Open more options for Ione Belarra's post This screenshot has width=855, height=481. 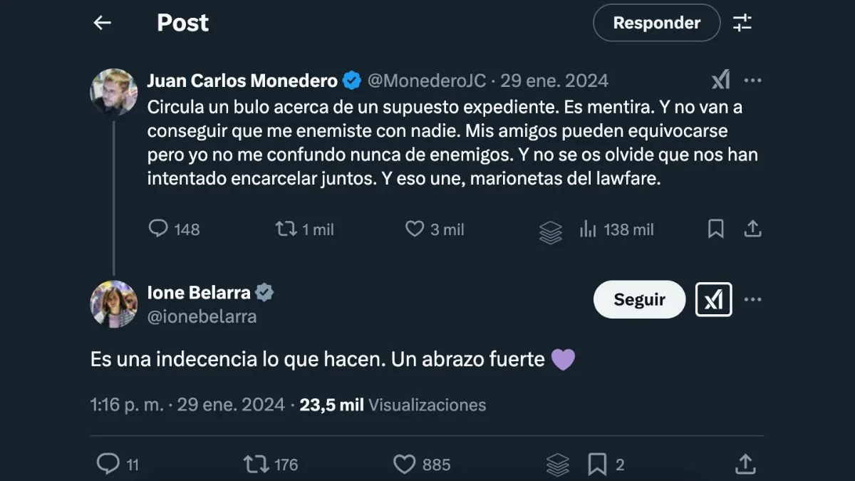(752, 300)
